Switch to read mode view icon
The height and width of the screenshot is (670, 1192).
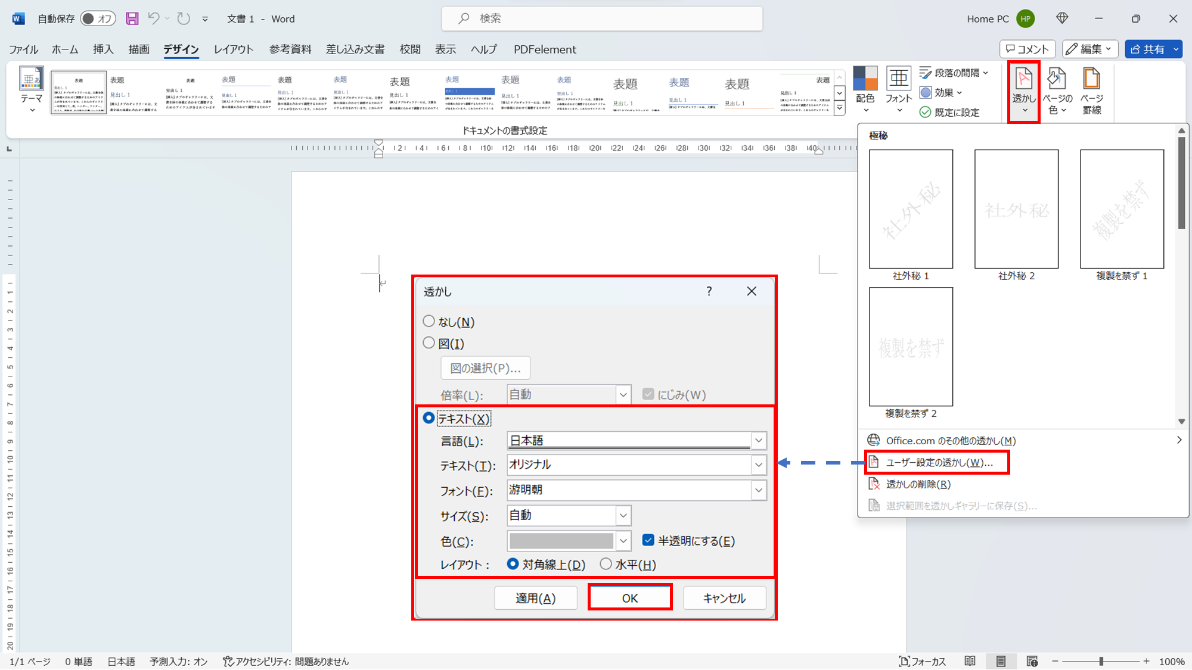[970, 661]
